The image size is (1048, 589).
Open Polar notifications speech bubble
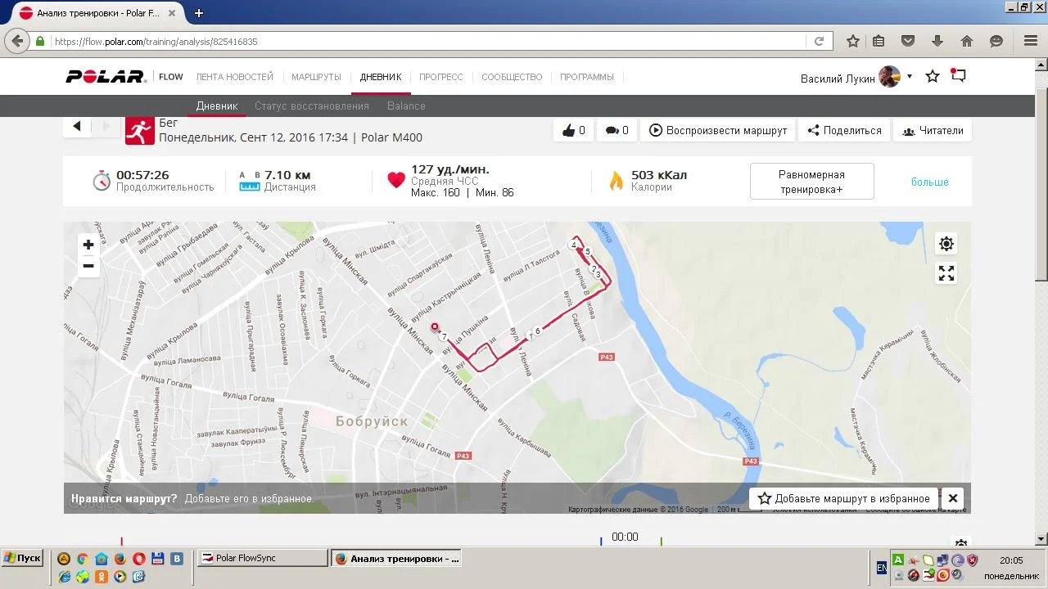(x=958, y=76)
